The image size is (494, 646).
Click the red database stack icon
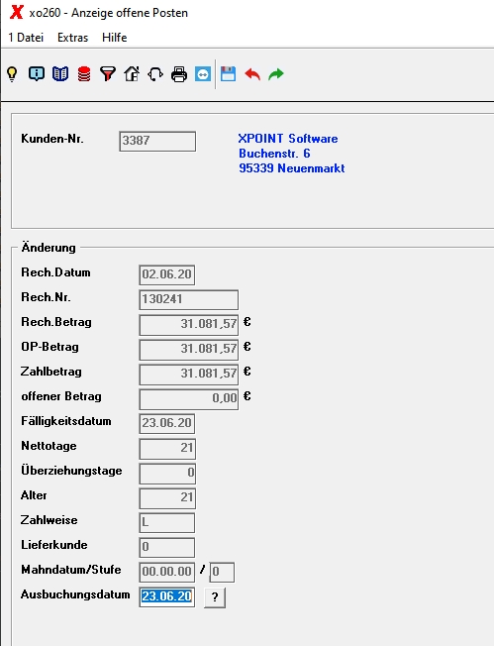coord(84,74)
